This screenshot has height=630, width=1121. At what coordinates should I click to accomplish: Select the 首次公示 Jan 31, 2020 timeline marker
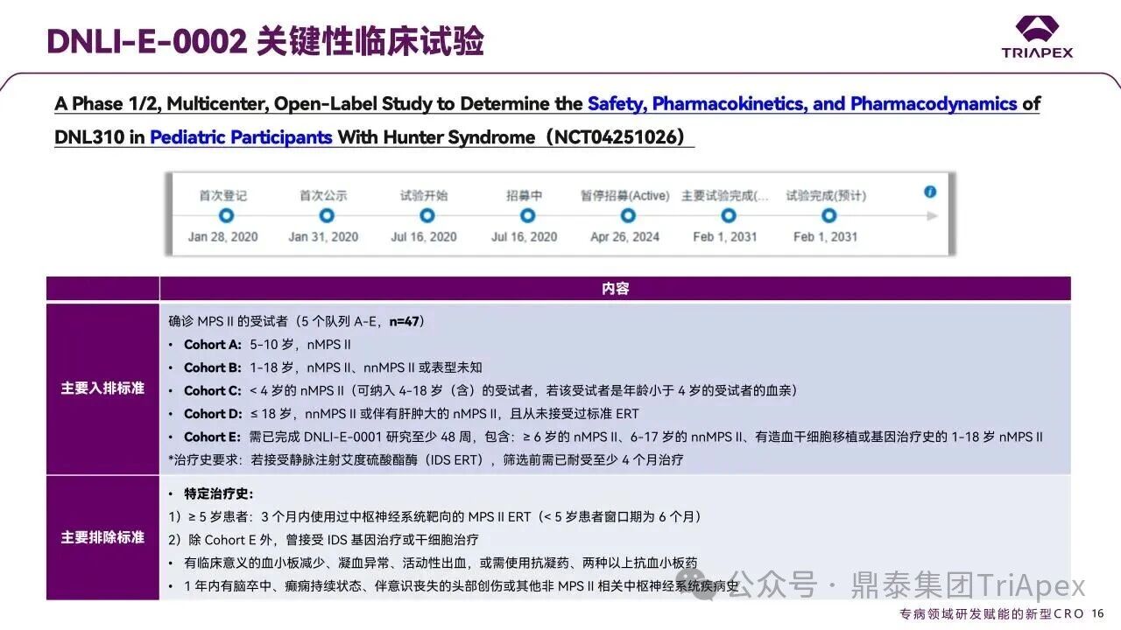pos(327,215)
